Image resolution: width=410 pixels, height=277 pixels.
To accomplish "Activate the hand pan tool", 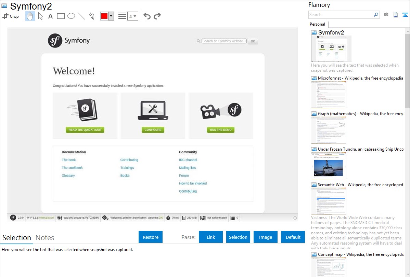I will tap(30, 16).
